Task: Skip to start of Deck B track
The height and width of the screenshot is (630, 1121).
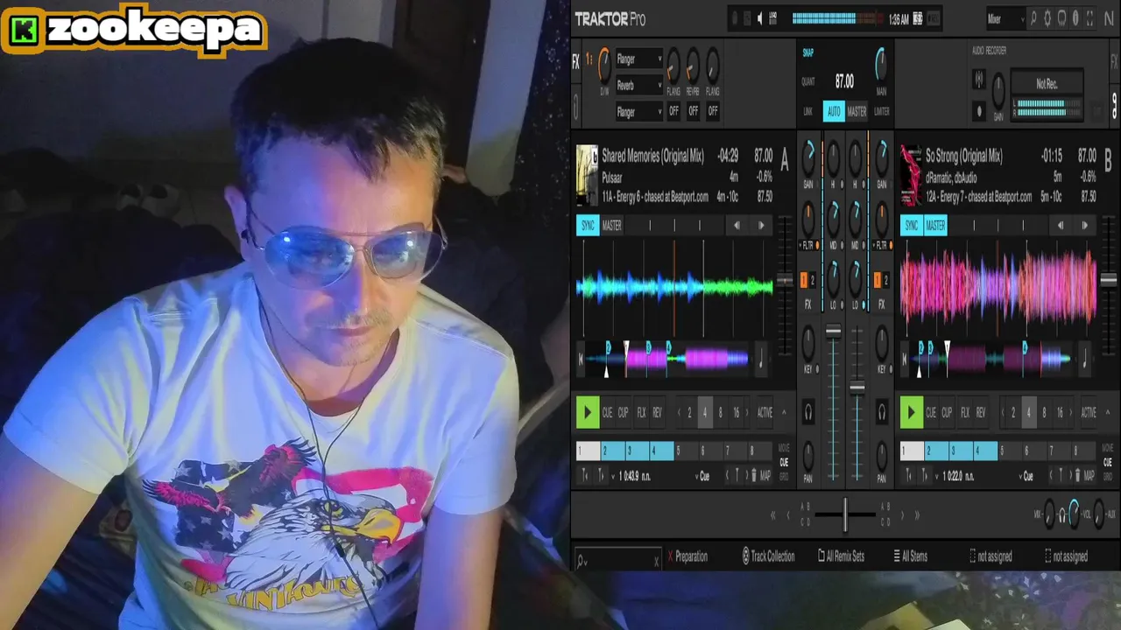Action: [905, 358]
